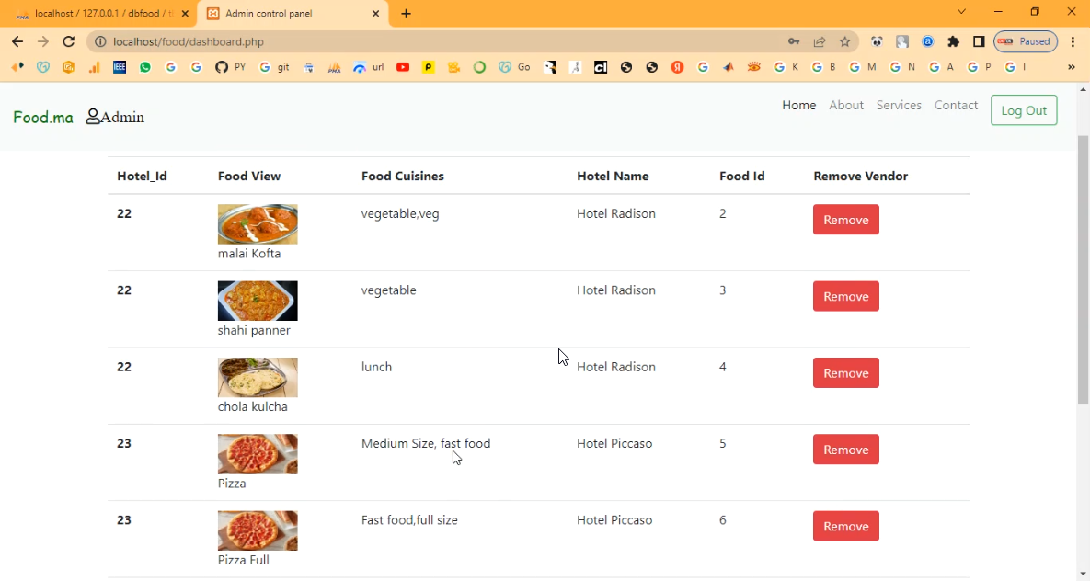Remove the malai Kofta food entry

(845, 220)
